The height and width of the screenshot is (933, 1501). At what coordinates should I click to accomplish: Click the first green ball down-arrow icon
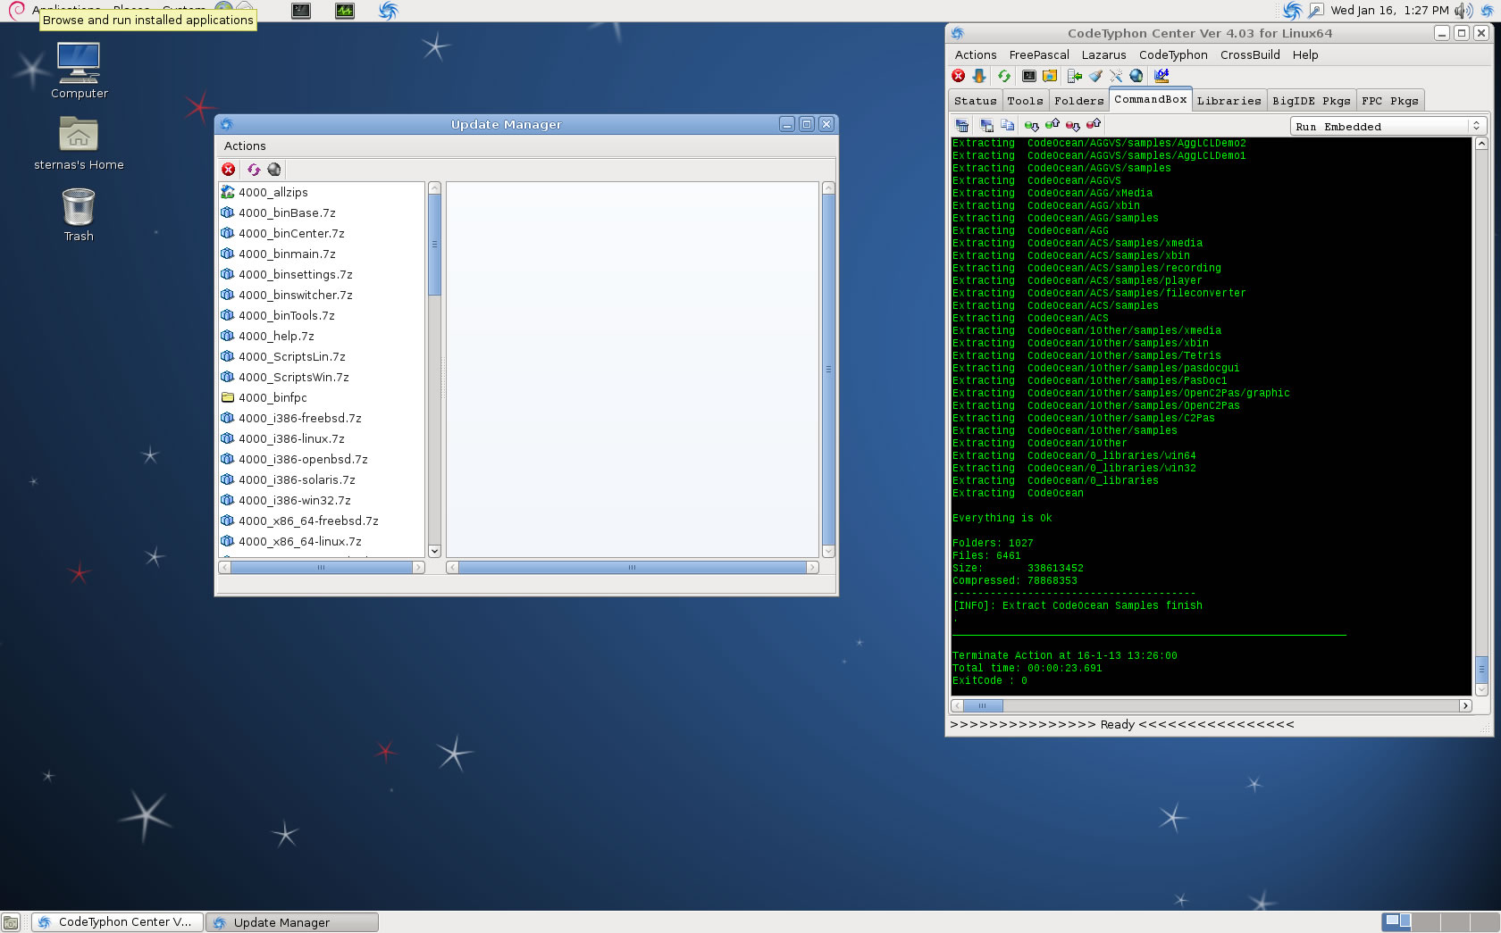pos(1032,125)
